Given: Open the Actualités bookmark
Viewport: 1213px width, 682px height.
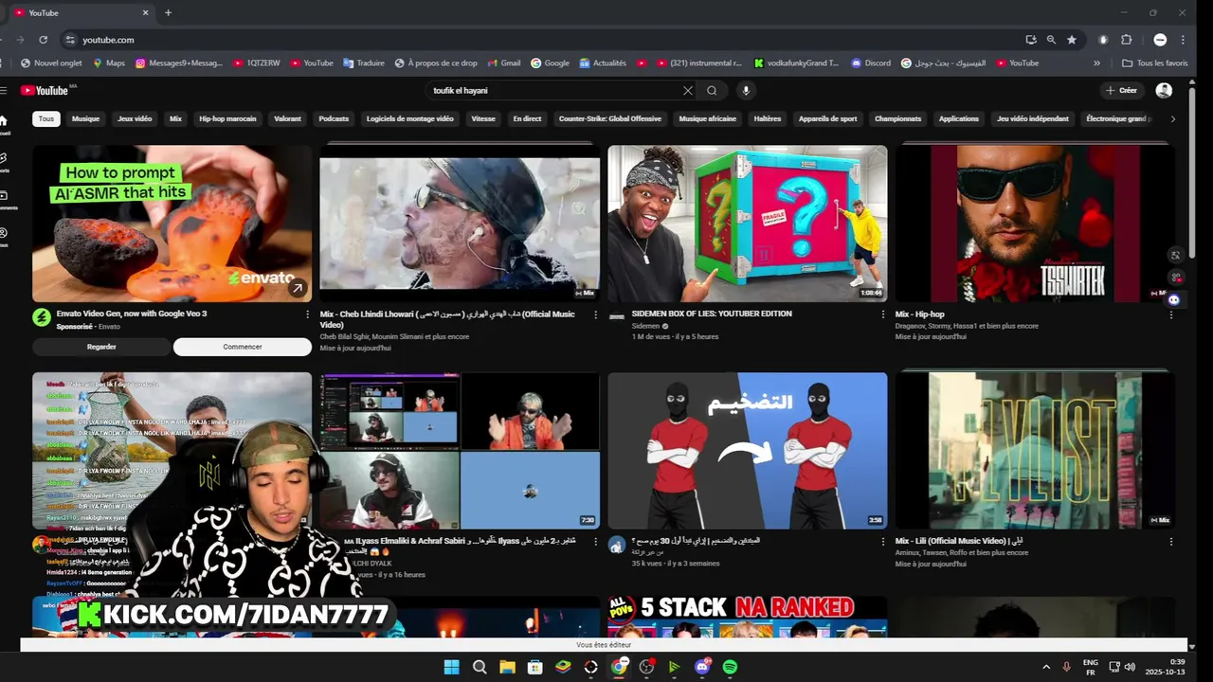Looking at the screenshot, I should point(602,63).
